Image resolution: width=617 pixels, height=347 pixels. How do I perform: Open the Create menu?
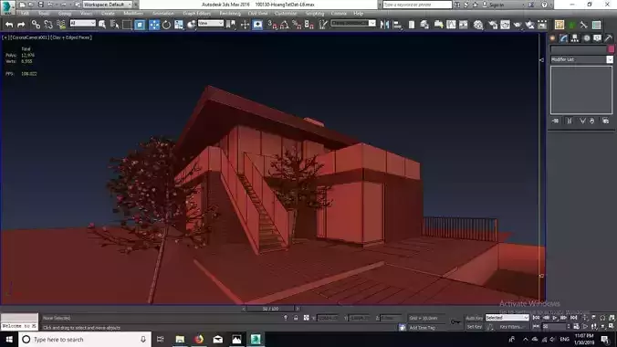click(108, 14)
